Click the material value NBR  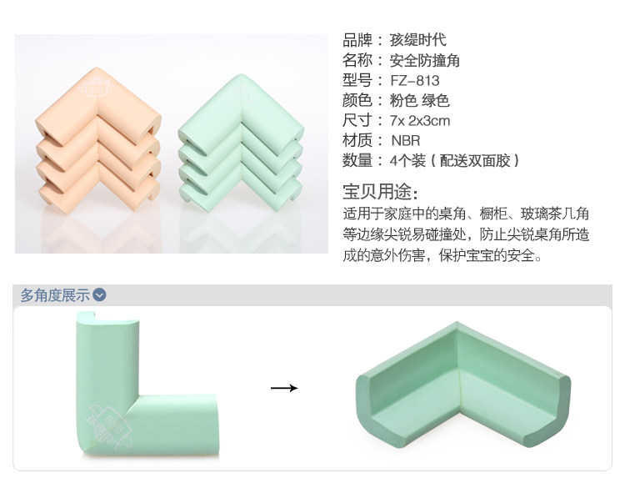coord(405,140)
